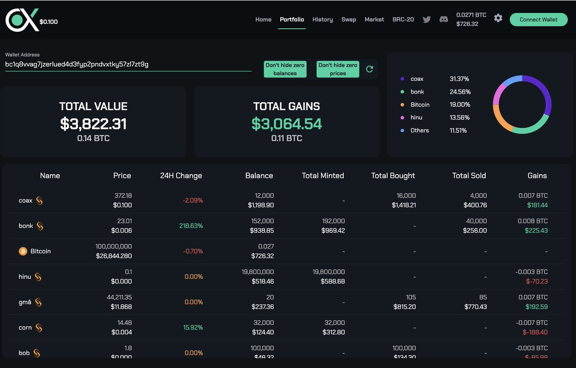The image size is (576, 368).
Task: Sort table by Balance column header
Action: (259, 176)
